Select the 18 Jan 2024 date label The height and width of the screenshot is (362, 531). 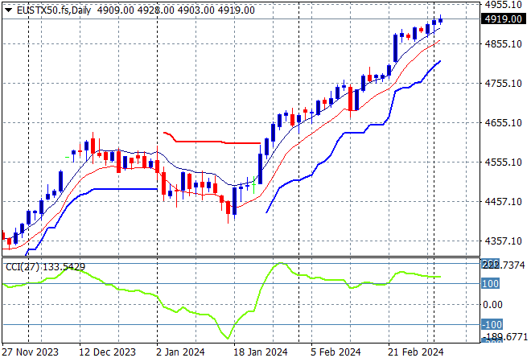click(261, 352)
